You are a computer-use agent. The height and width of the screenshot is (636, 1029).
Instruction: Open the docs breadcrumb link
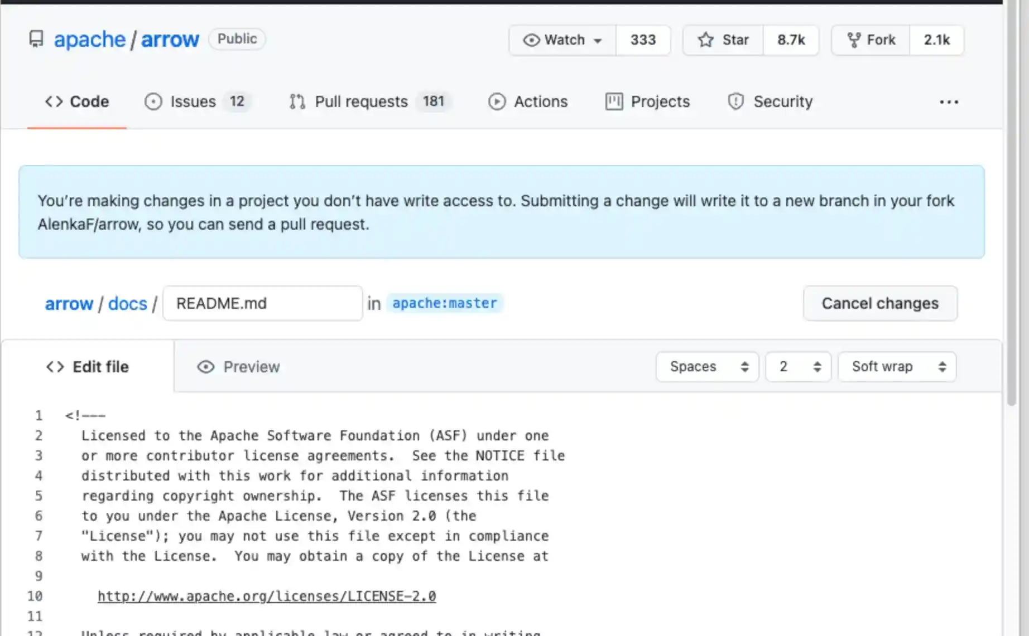click(x=127, y=303)
